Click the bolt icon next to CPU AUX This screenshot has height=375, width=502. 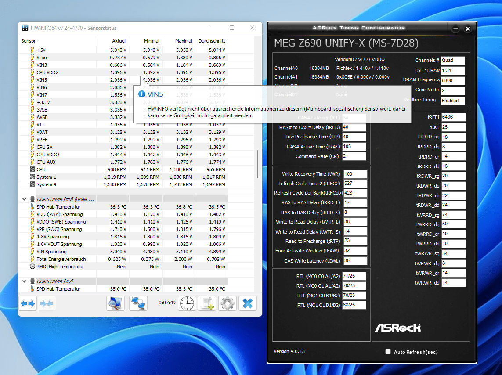click(x=33, y=162)
